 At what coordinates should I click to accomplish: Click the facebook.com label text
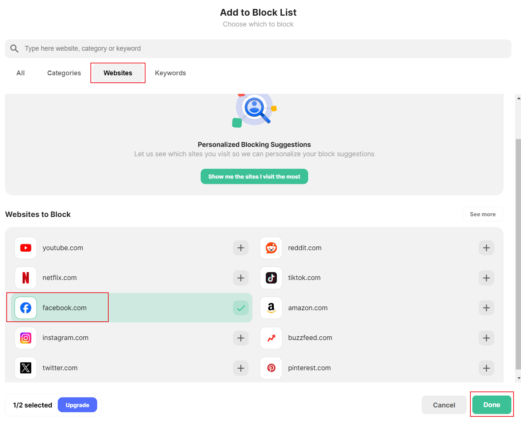[64, 308]
